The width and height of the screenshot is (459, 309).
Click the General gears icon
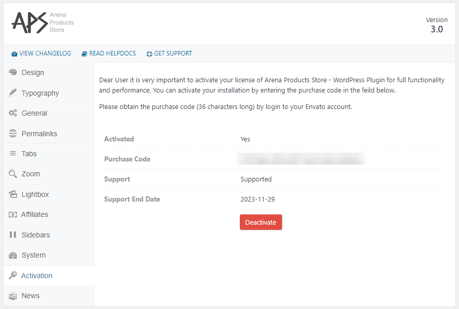(x=13, y=113)
